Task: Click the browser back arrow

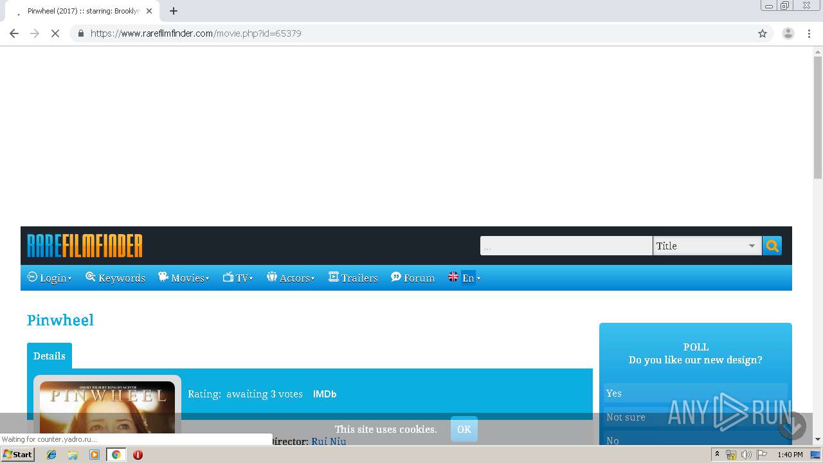Action: pos(14,33)
